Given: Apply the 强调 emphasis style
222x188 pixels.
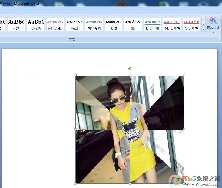Looking at the screenshot, I should [74, 24].
